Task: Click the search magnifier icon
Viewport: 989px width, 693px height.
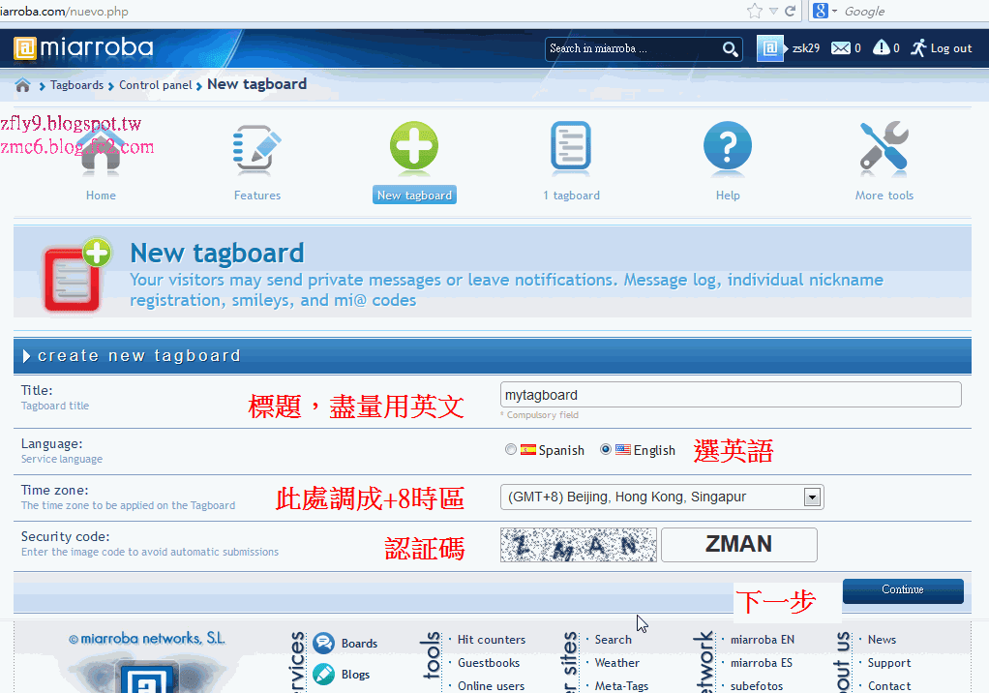Action: click(730, 48)
